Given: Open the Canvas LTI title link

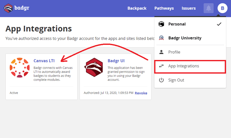Looking at the screenshot, I should point(44,61).
